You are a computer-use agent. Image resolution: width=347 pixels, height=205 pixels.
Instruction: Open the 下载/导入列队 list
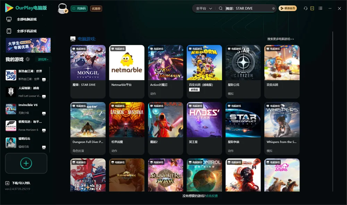21,183
